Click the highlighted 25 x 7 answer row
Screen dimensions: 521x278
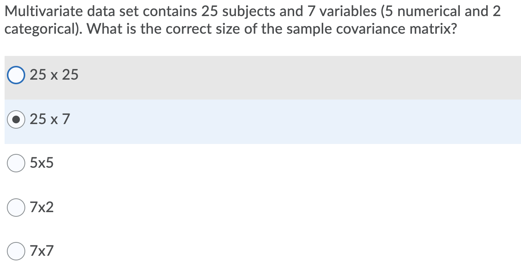[153, 119]
